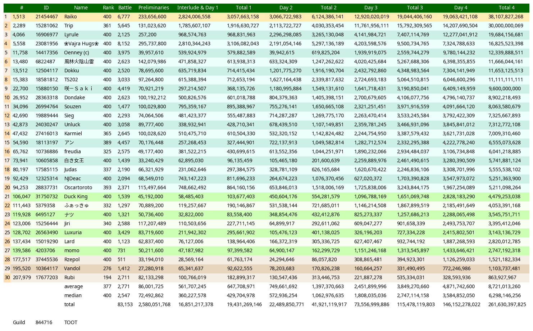Click the Guild label
Image resolution: width=533 pixels, height=331 pixels.
click(19, 322)
